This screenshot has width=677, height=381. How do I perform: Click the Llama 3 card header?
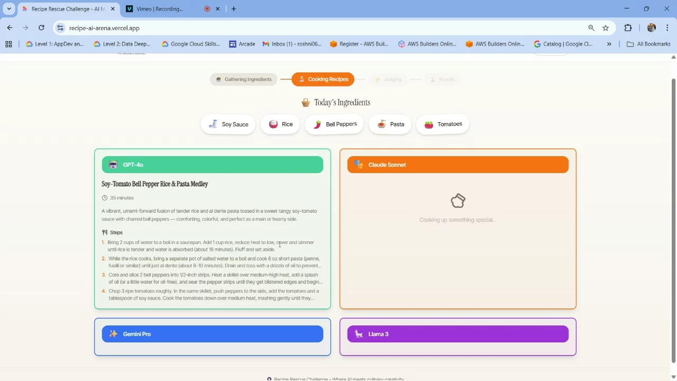(x=458, y=334)
